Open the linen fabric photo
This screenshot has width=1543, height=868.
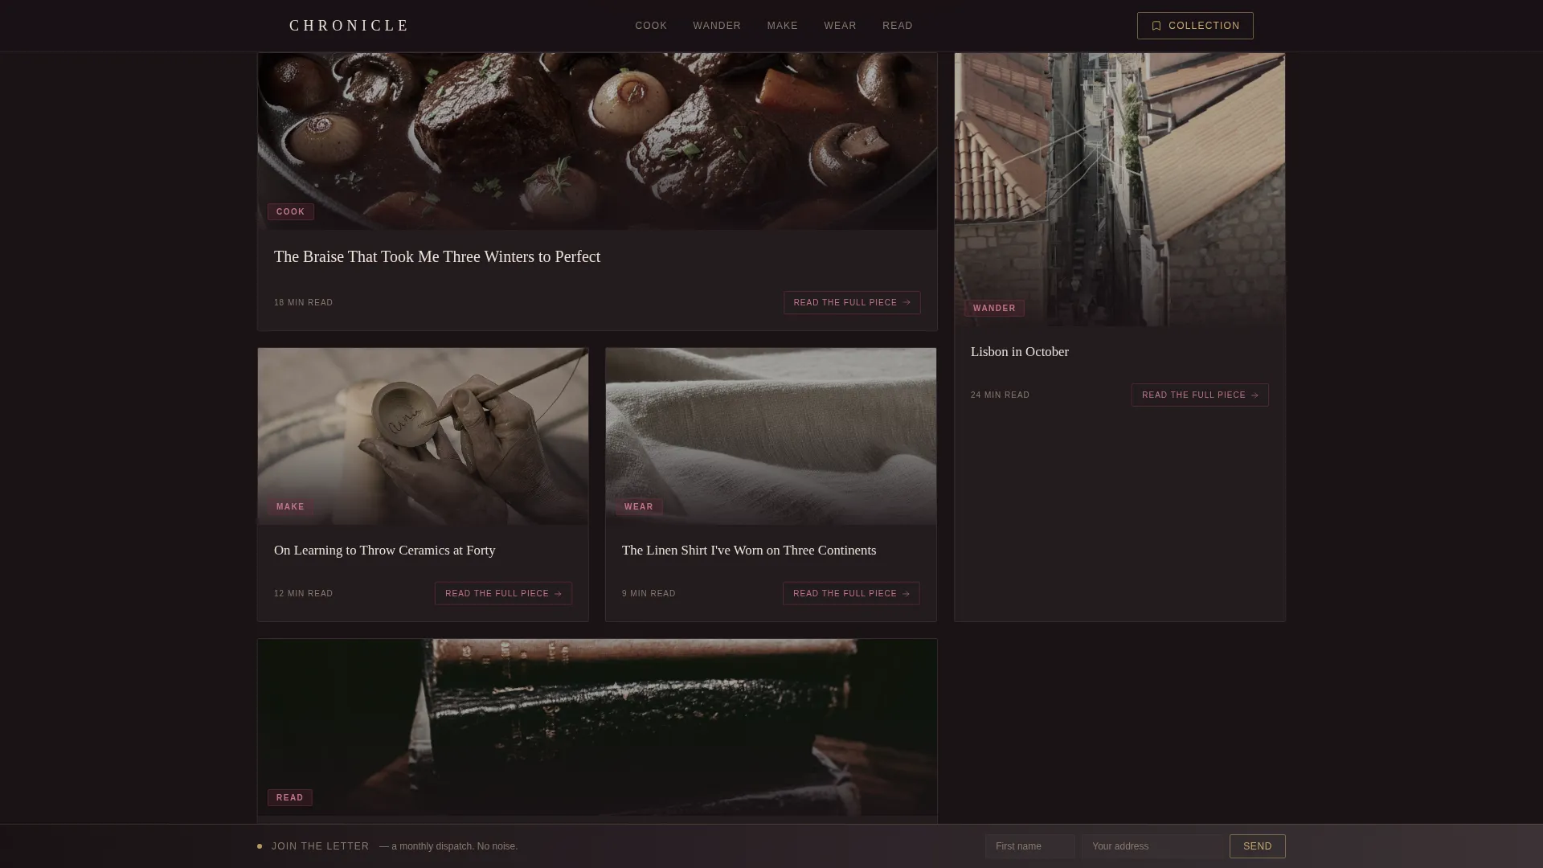pyautogui.click(x=771, y=436)
